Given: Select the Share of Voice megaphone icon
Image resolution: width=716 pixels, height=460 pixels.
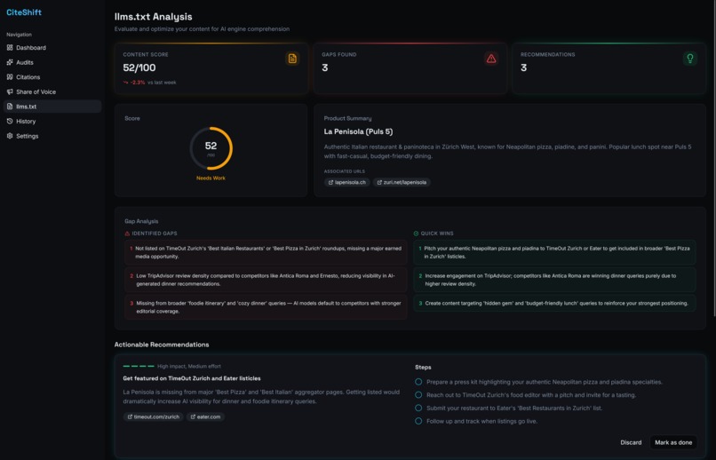Looking at the screenshot, I should point(10,91).
